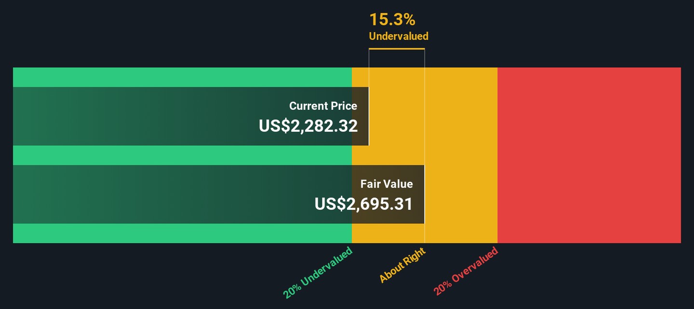
Task: Click the Current Price label
Action: 323,106
